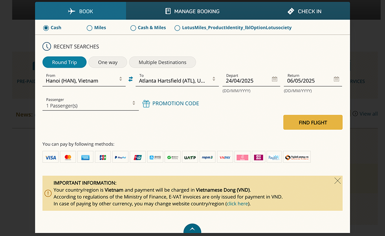Open the Depart date calendar icon
The image size is (385, 236).
pyautogui.click(x=275, y=79)
